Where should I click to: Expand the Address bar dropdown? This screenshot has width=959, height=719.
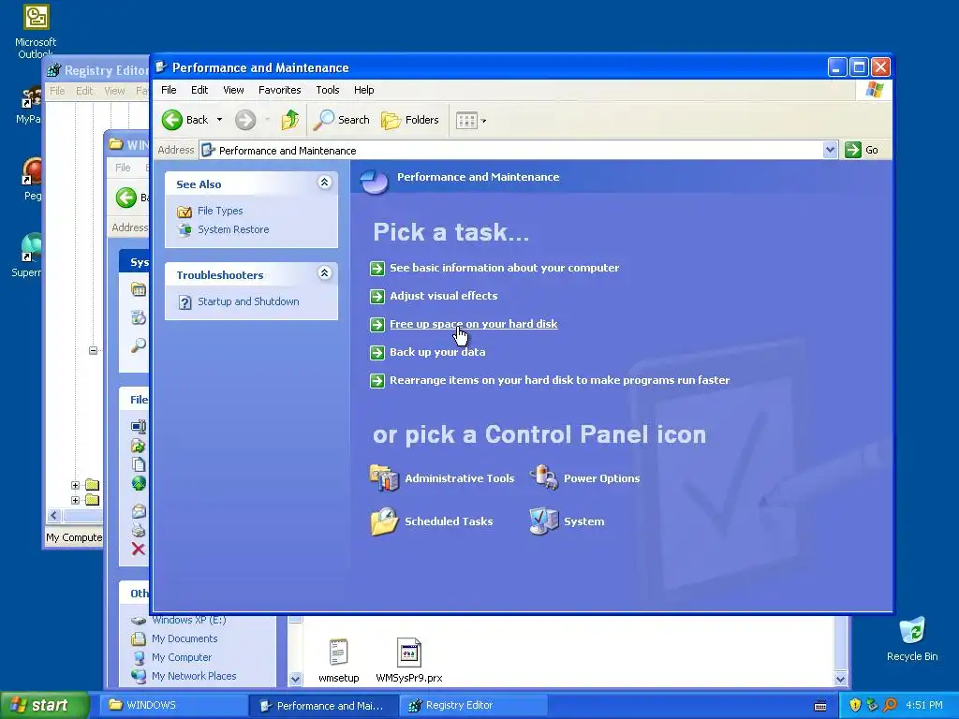(830, 150)
